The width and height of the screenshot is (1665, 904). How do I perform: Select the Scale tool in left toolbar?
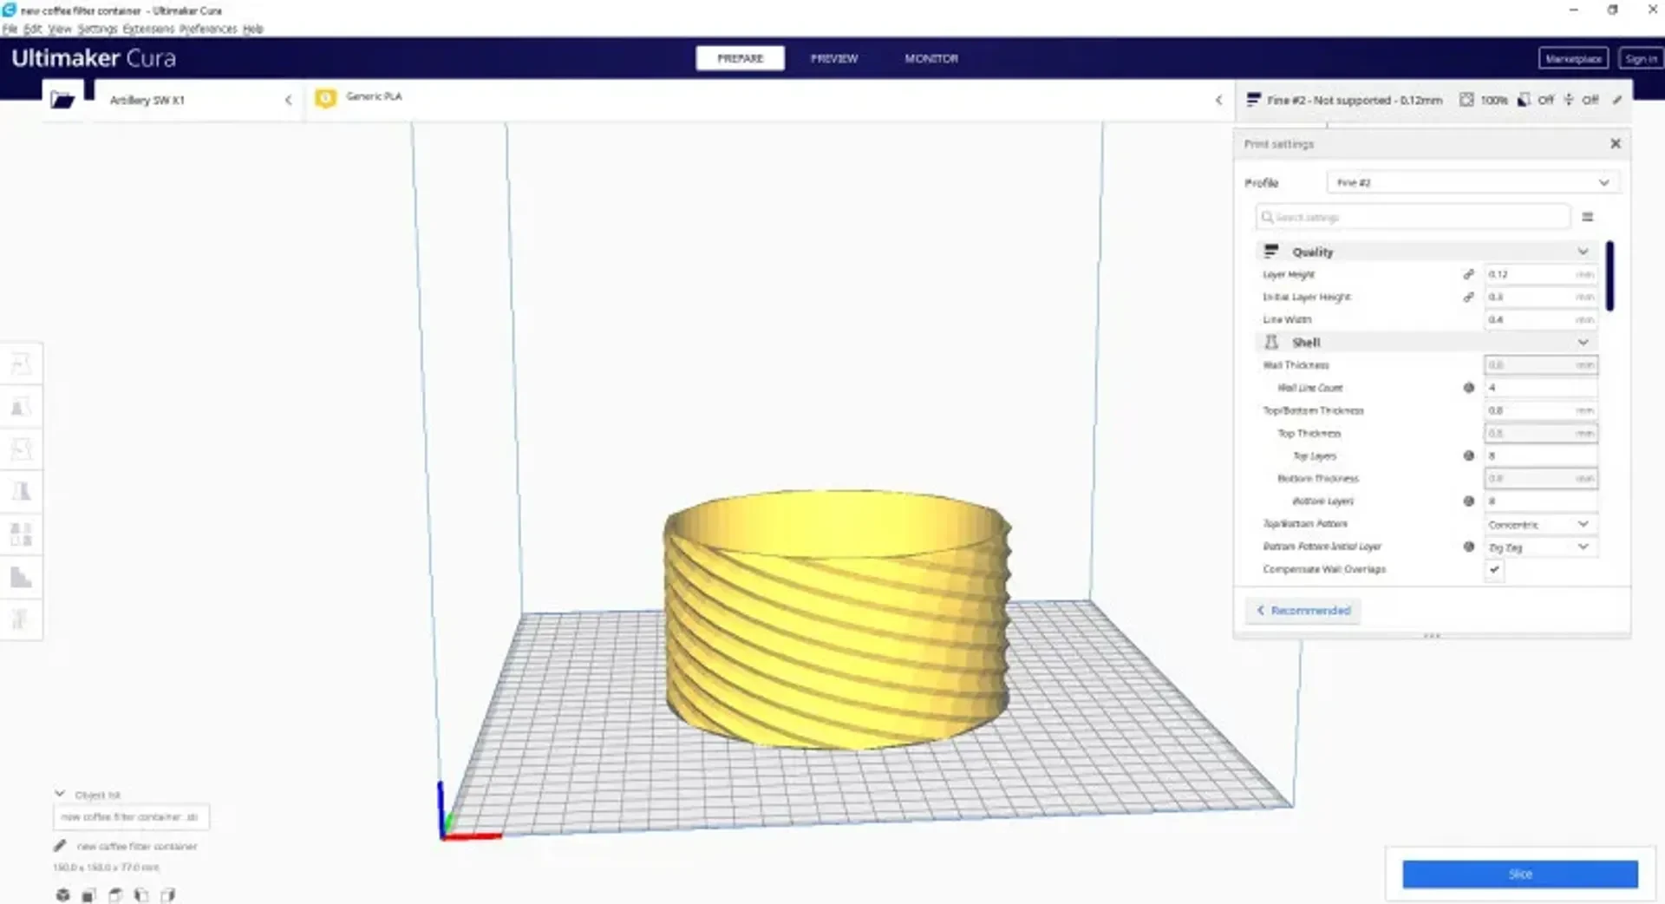pos(22,406)
